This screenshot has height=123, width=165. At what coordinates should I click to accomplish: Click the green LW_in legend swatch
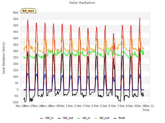[79, 118]
